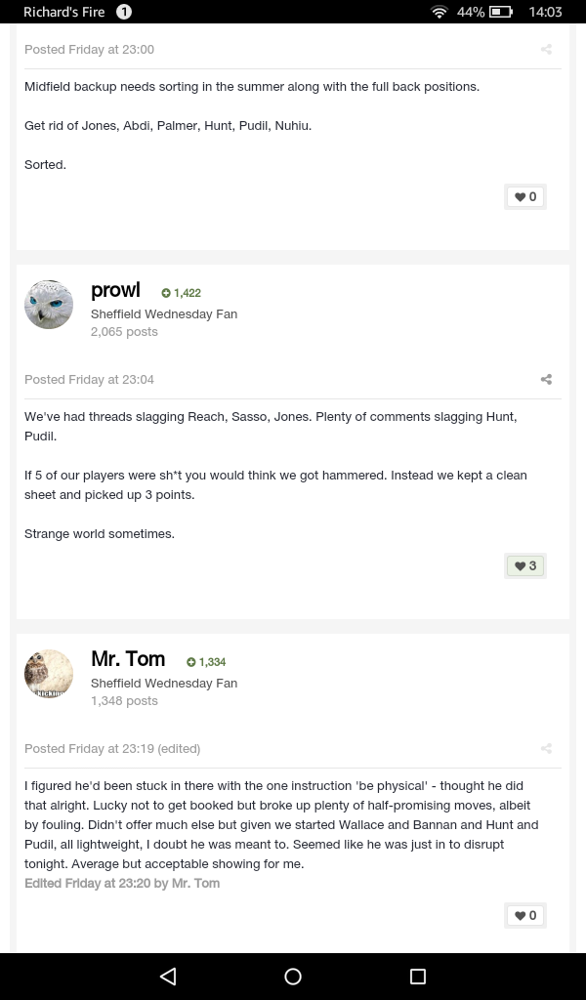Like the top post with heart button

(525, 196)
